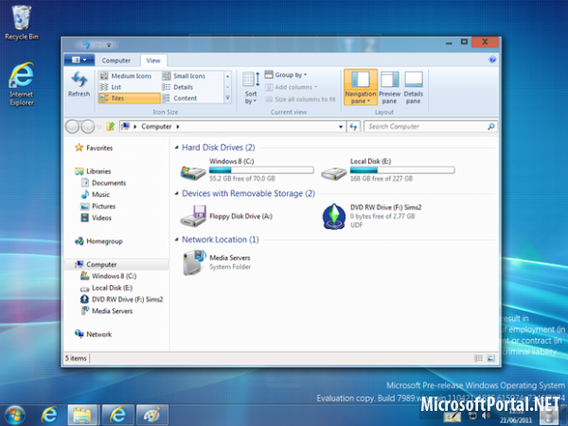The image size is (568, 426).
Task: Click the address bar refresh icon
Action: (x=353, y=127)
